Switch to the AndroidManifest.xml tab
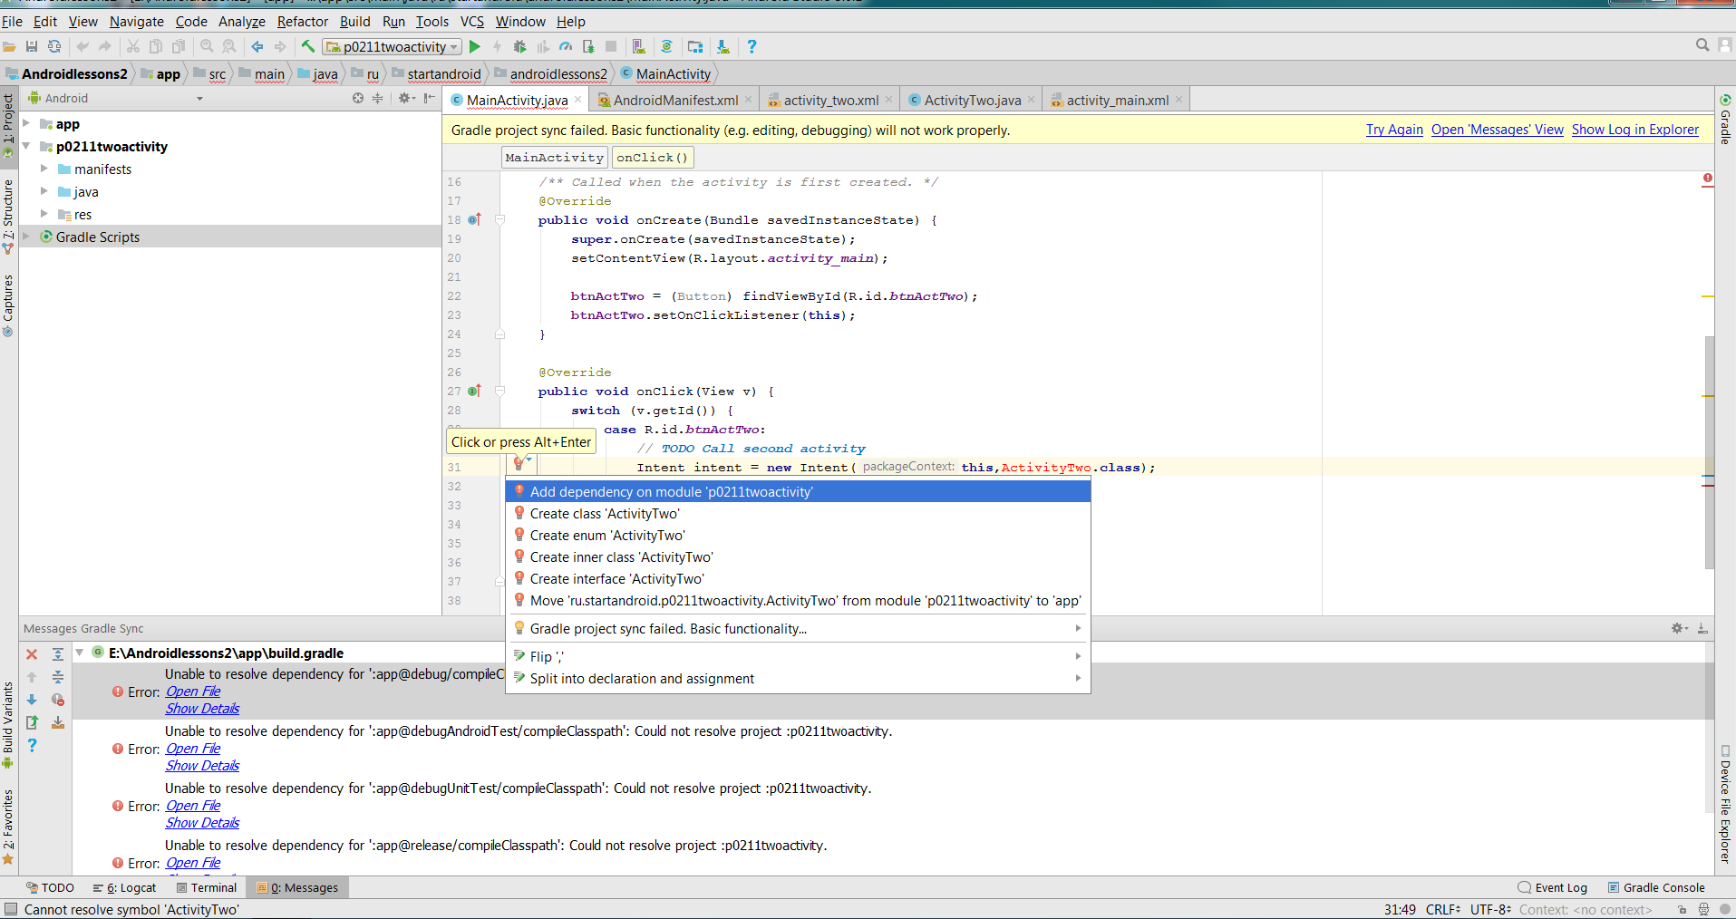 (674, 100)
